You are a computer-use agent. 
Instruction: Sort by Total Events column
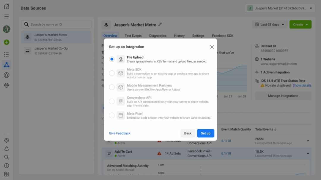265,129
